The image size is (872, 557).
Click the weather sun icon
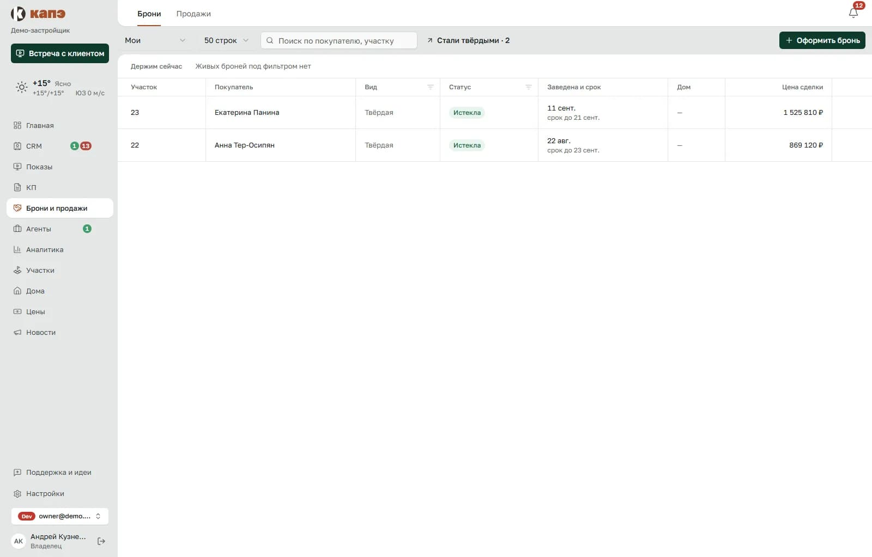[x=21, y=87]
